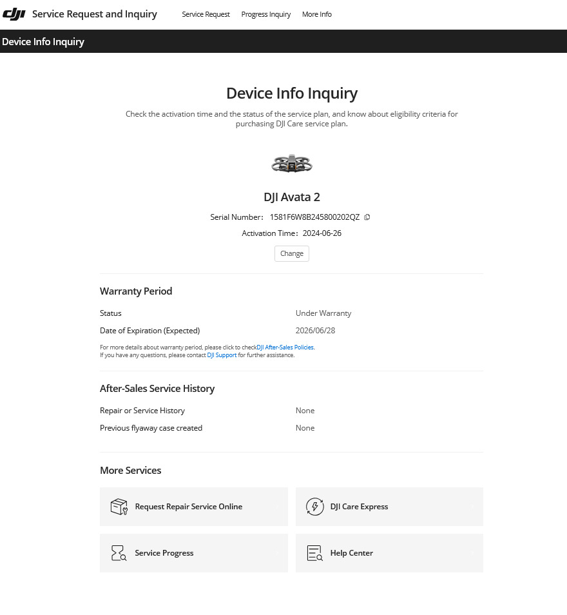The width and height of the screenshot is (567, 615).
Task: Click the After-Sales Service History heading
Action: click(157, 388)
